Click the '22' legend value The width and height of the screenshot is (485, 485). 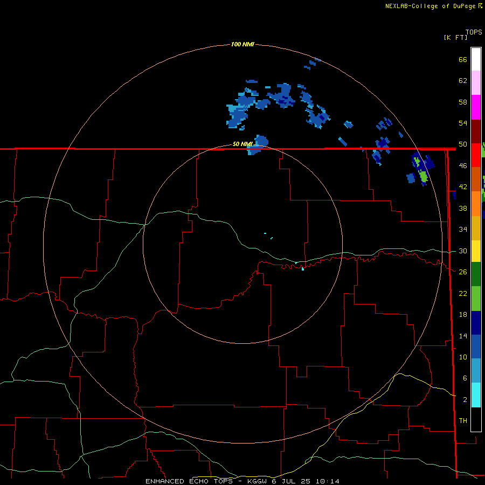click(x=463, y=293)
